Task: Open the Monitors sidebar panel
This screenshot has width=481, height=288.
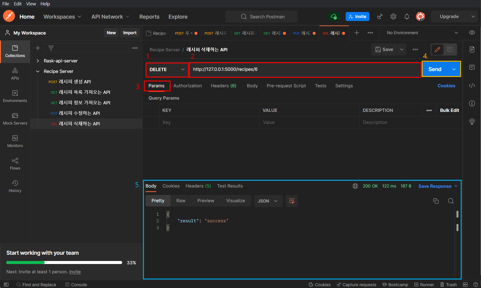Action: point(15,142)
